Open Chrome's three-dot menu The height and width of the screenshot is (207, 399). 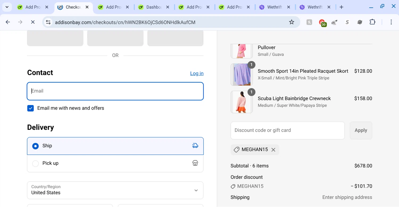tap(391, 22)
